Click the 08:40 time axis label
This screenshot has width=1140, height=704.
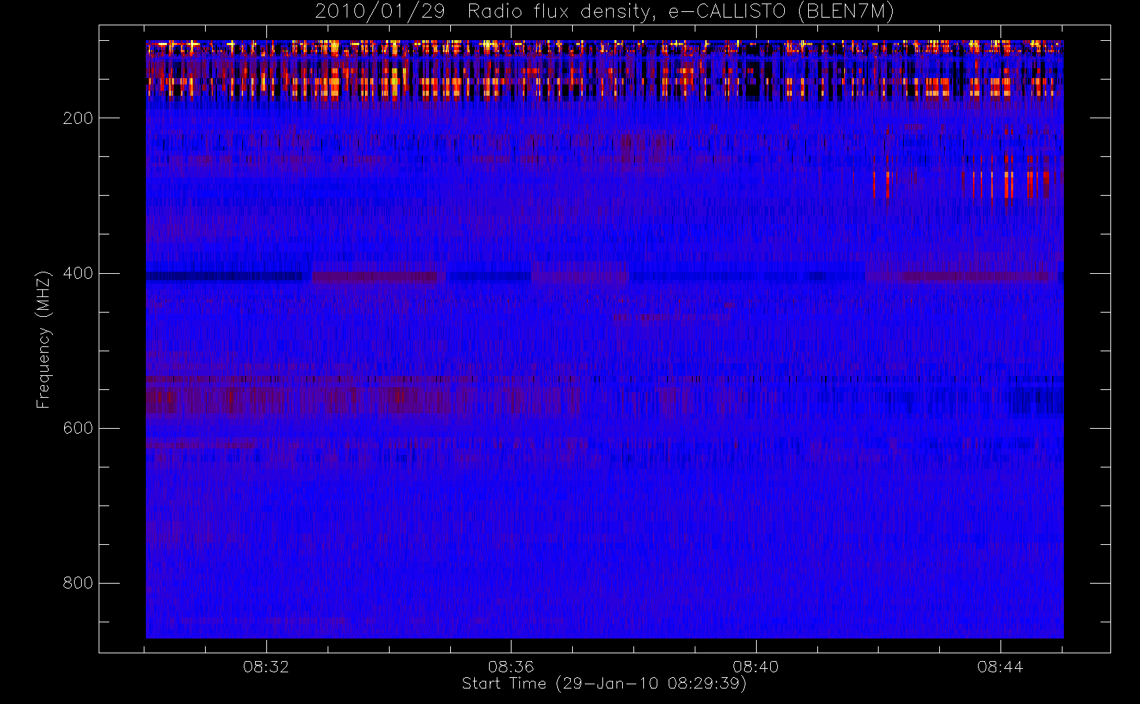point(755,667)
